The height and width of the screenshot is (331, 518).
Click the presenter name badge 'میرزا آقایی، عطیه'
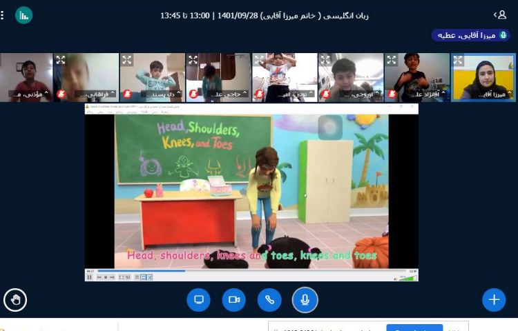[472, 35]
